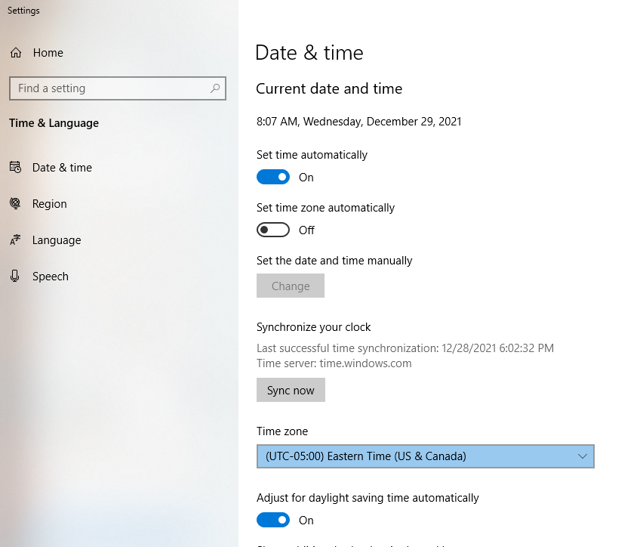Click the Synchronize your clock heading
Screen dimensions: 643x547
coord(314,327)
